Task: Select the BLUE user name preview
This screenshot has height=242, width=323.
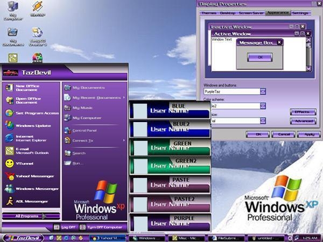Action: [x=170, y=110]
